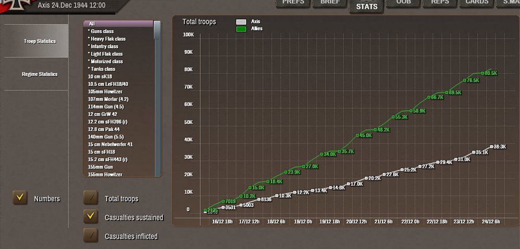Click the Axis date and time header
This screenshot has height=249, width=520.
[72, 5]
